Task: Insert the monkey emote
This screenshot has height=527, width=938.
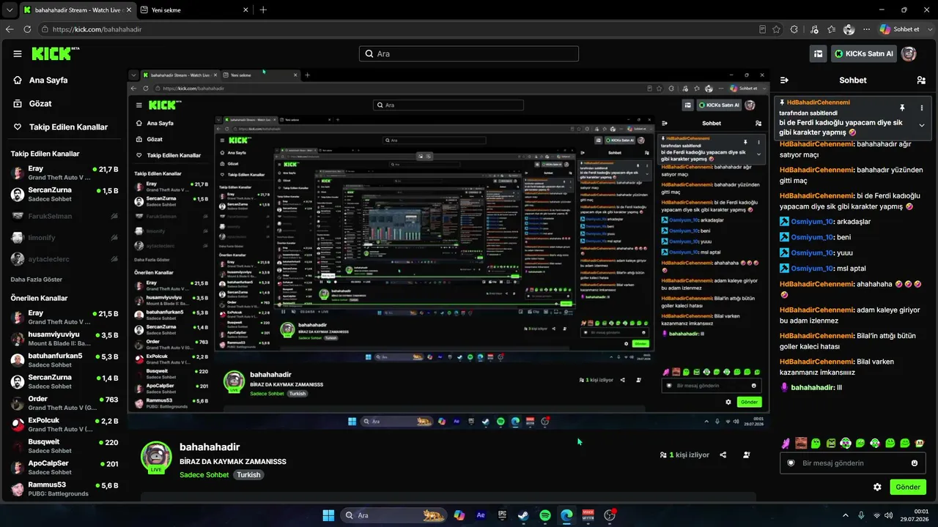Action: 920,443
